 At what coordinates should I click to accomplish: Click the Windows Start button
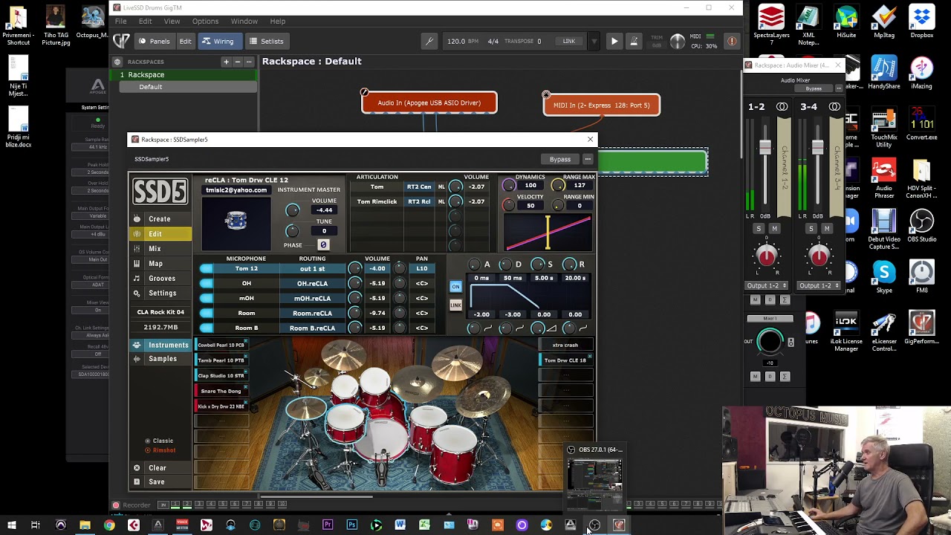click(11, 525)
